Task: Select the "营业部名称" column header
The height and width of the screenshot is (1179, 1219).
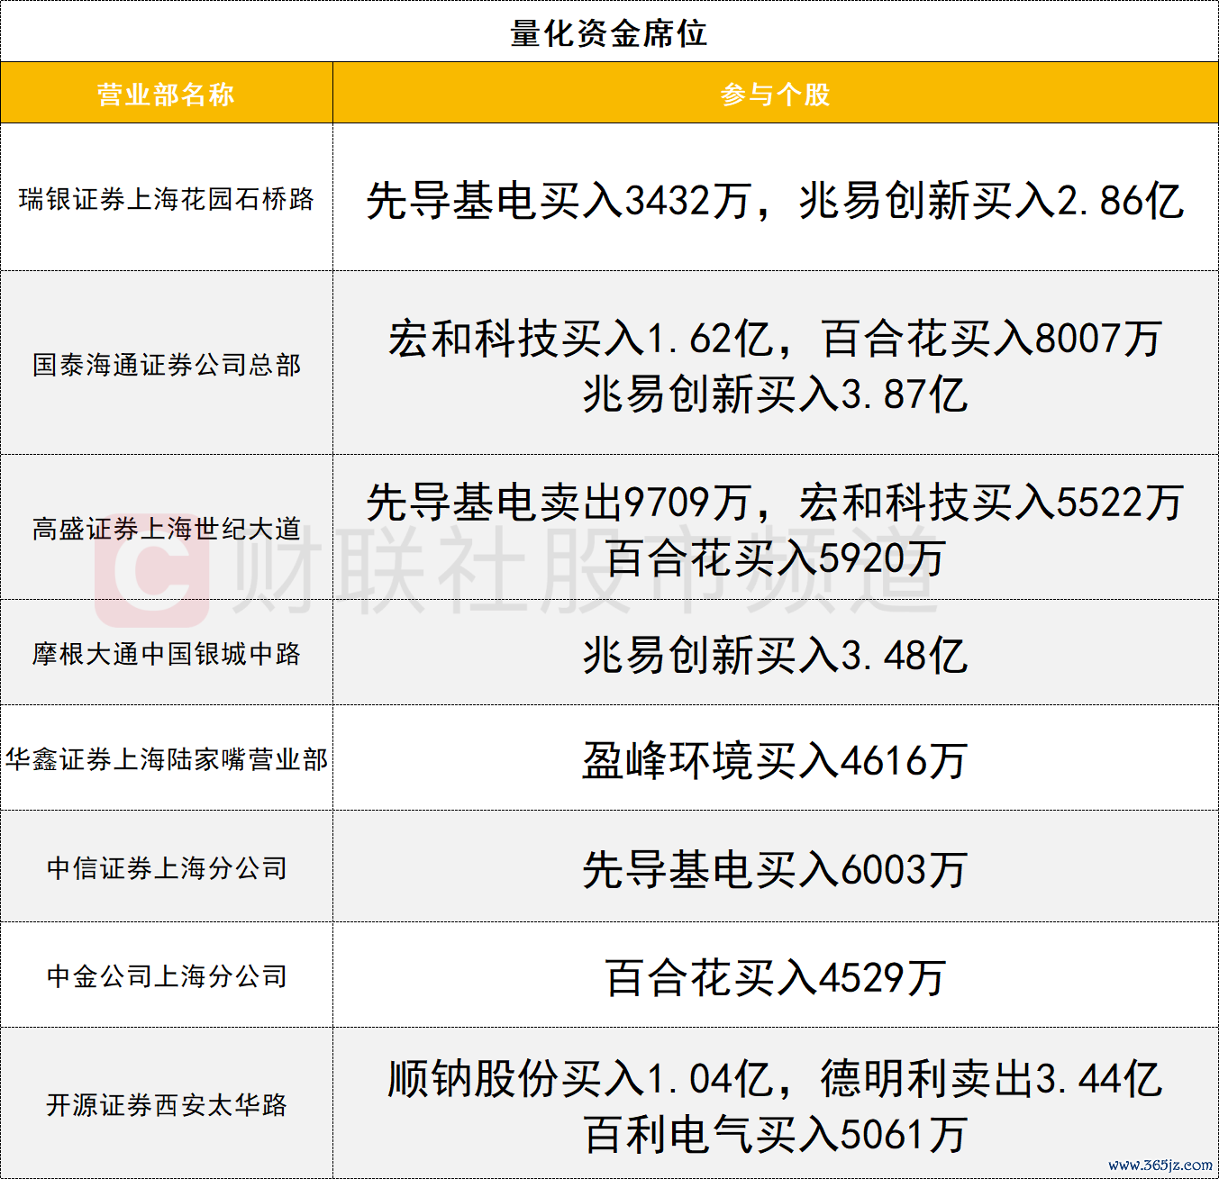Action: click(x=167, y=94)
